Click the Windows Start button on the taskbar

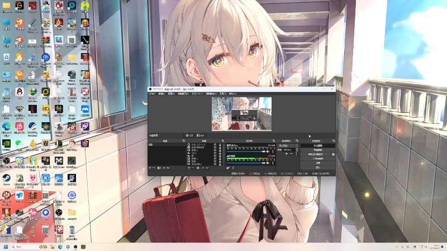6,247
